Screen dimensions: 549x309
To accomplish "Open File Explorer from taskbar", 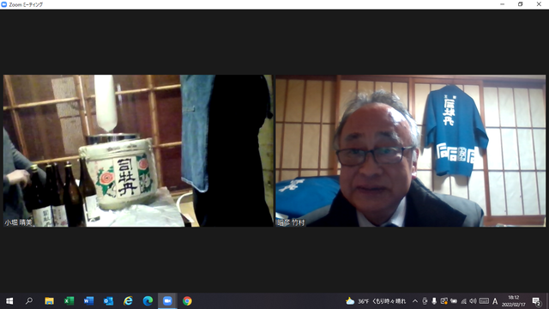I will coord(49,301).
